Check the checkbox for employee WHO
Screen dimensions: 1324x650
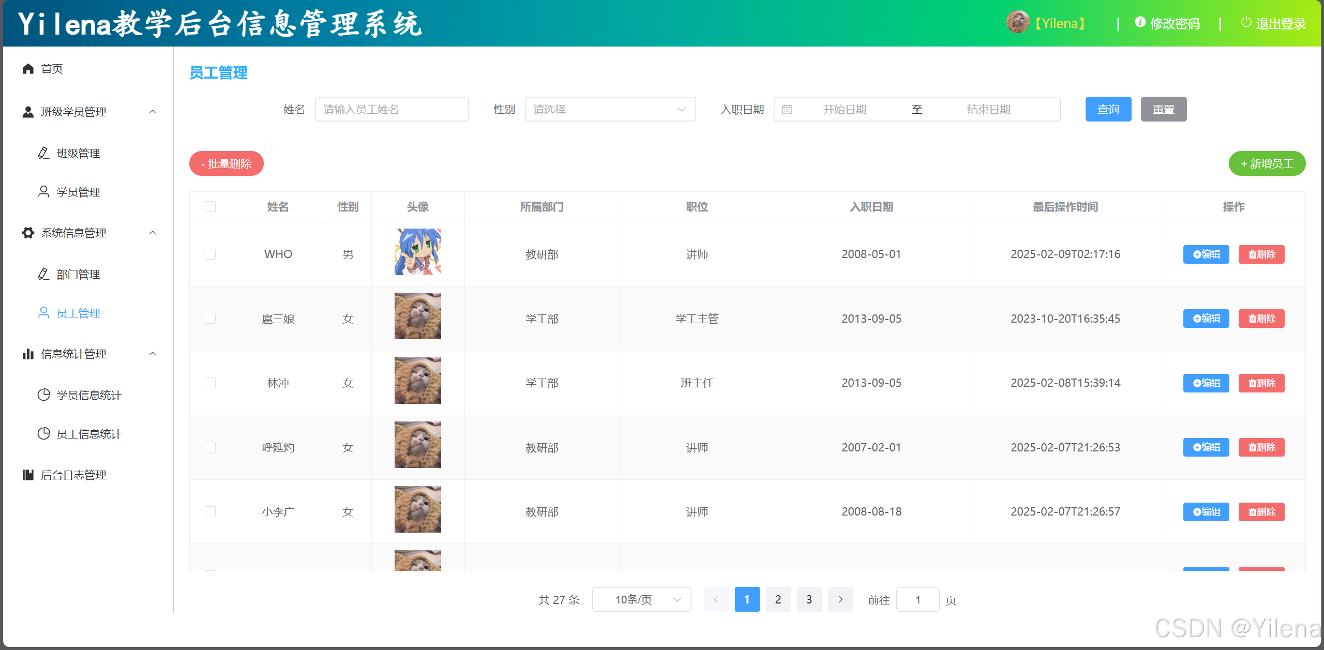[x=210, y=254]
